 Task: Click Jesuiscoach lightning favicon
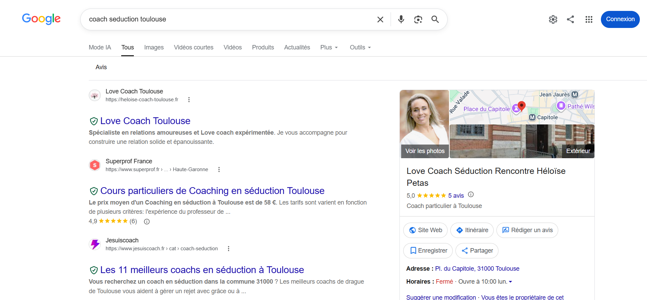95,244
